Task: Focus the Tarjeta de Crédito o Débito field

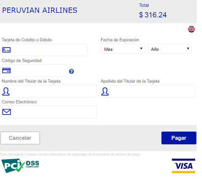Action: tap(44, 50)
